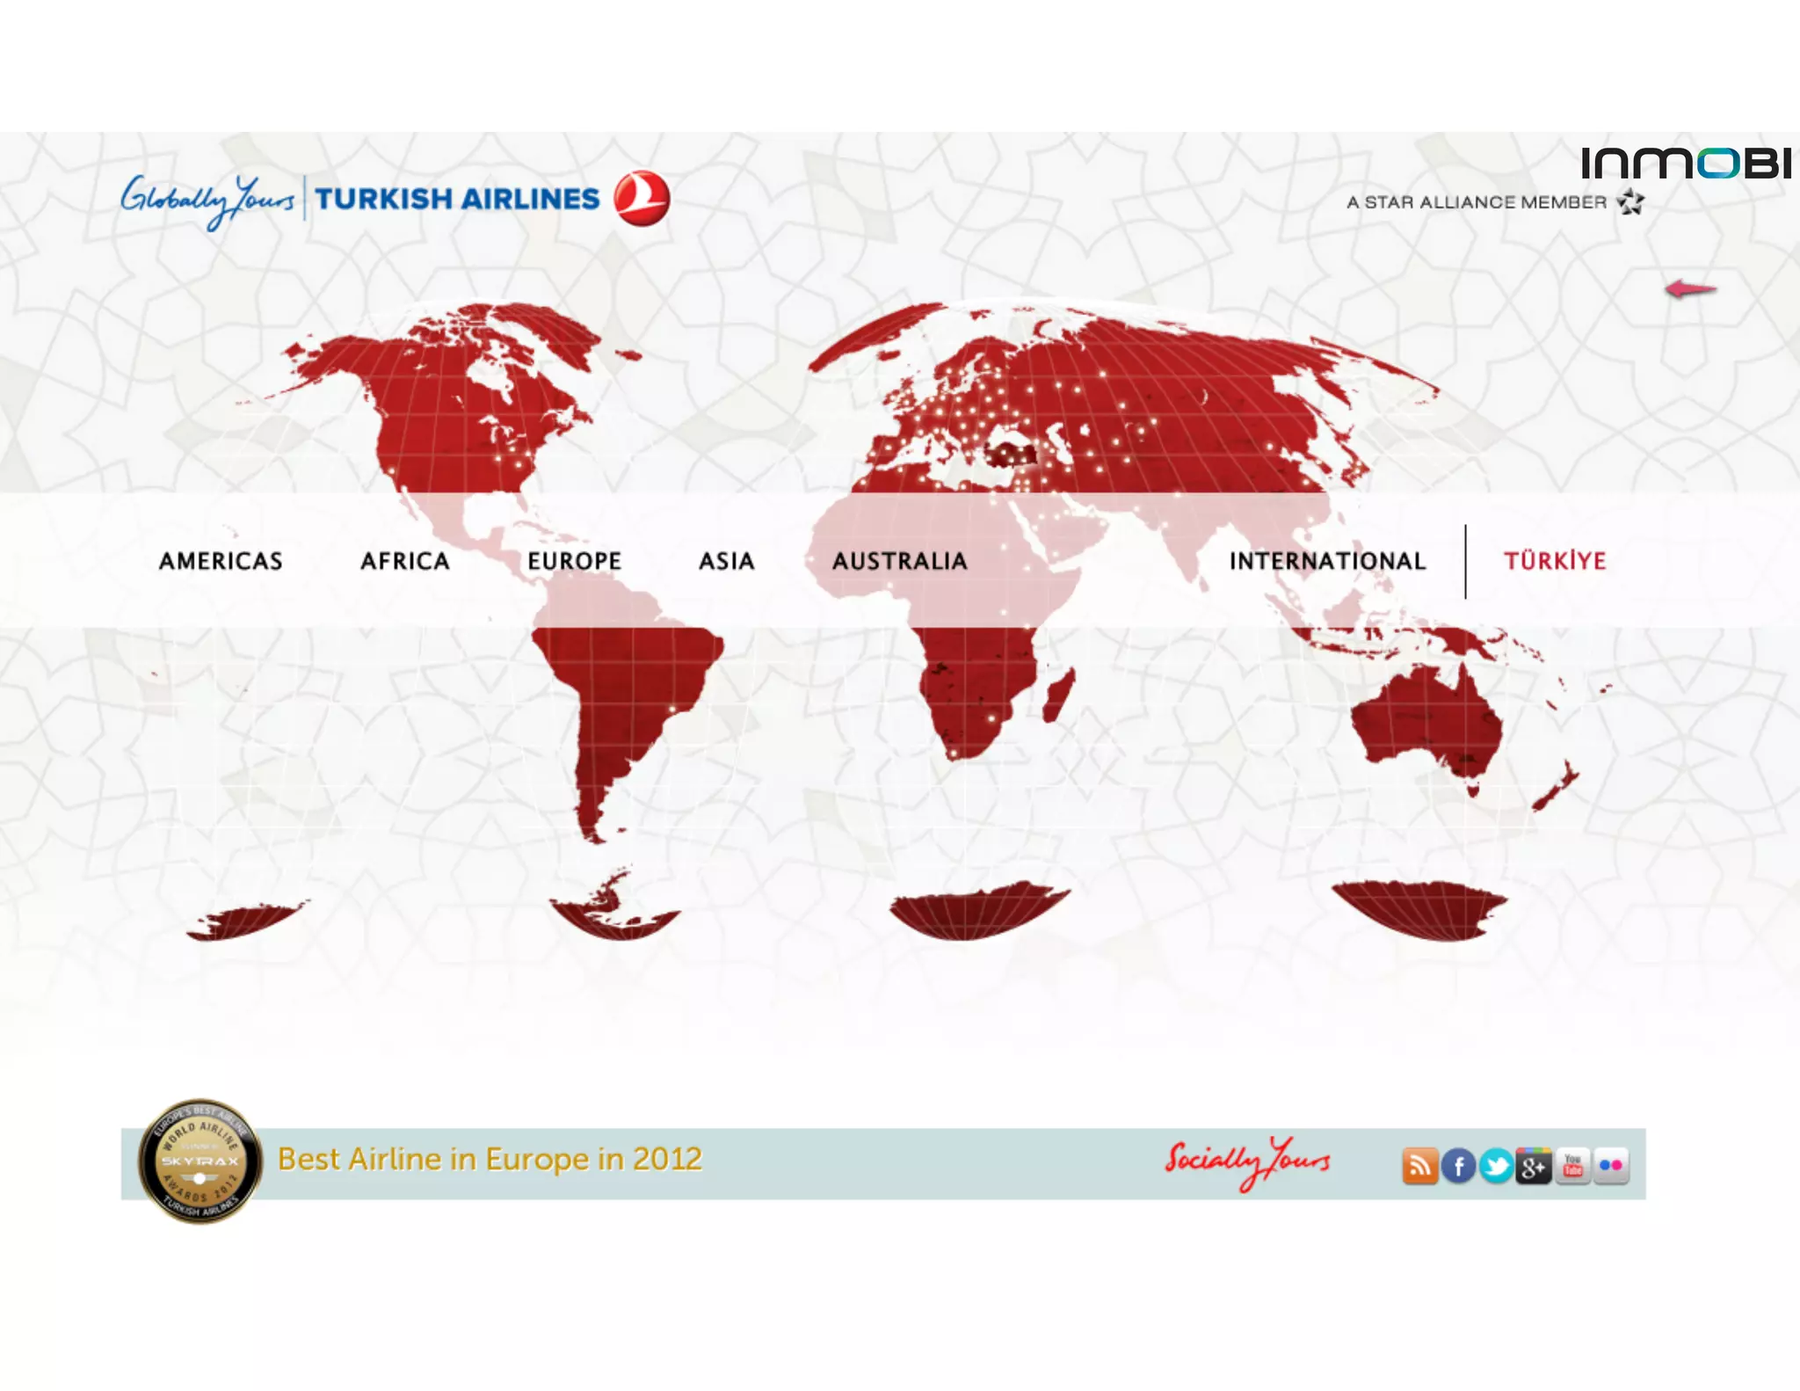Click the Turkish Airlines red bird logo
Viewport: 1800px width, 1391px height.
tap(642, 198)
